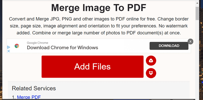The height and width of the screenshot is (100, 203).
Task: Click the Related Services heading
Action: click(34, 88)
